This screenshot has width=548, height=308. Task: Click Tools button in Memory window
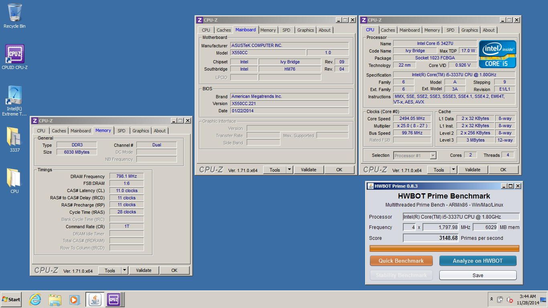110,271
